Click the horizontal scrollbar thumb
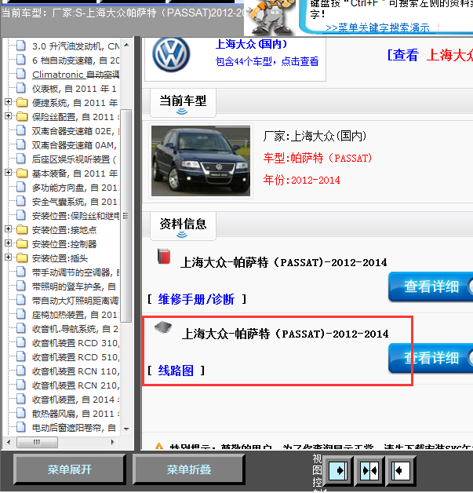Screen dimensions: 473x493 pos(37,443)
